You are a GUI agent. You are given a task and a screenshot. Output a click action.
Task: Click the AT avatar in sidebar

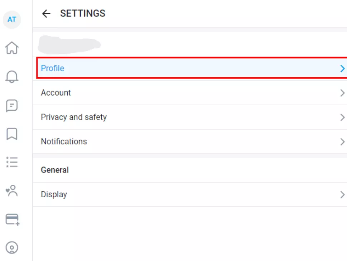[12, 19]
